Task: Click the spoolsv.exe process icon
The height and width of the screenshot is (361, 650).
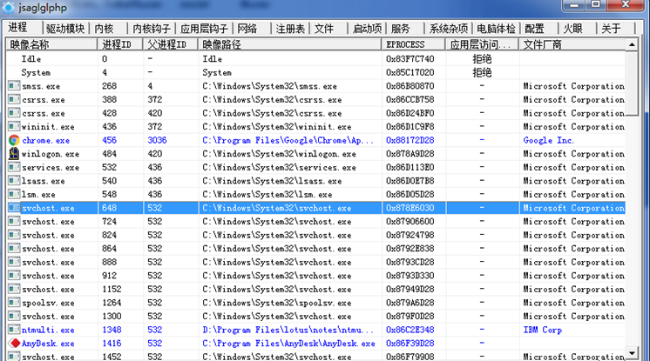Action: point(14,303)
